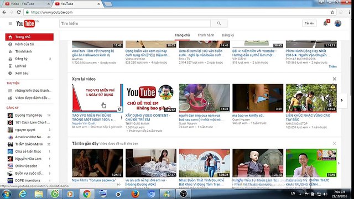The image size is (354, 199).
Task: Open the Windows Start button
Action: 7,194
